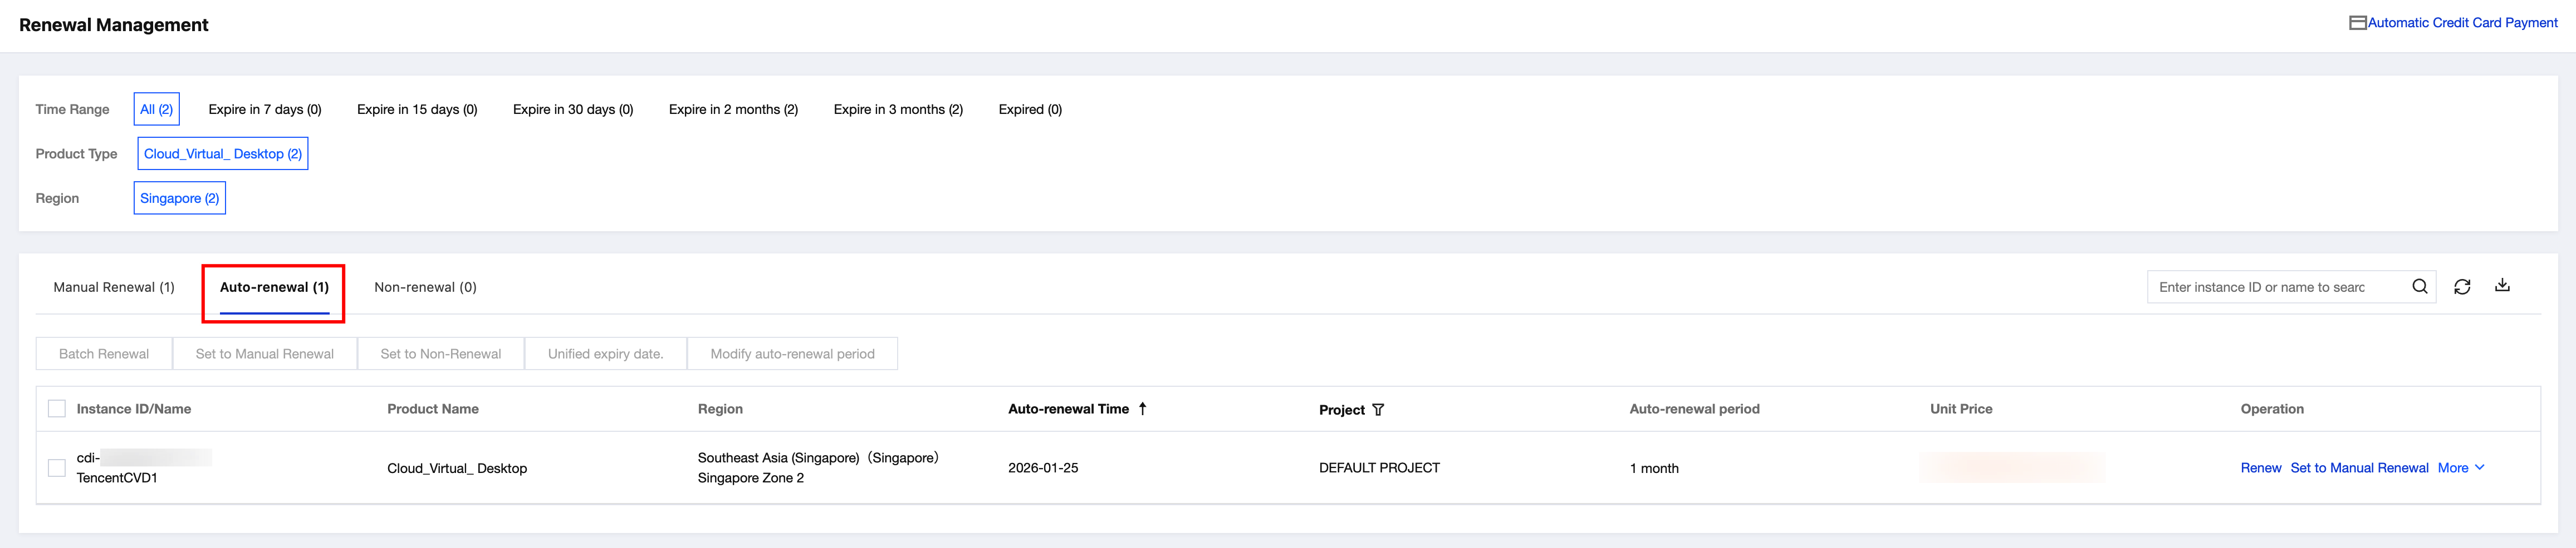The width and height of the screenshot is (2576, 548).
Task: Click Modify auto-renewal period button
Action: (792, 353)
